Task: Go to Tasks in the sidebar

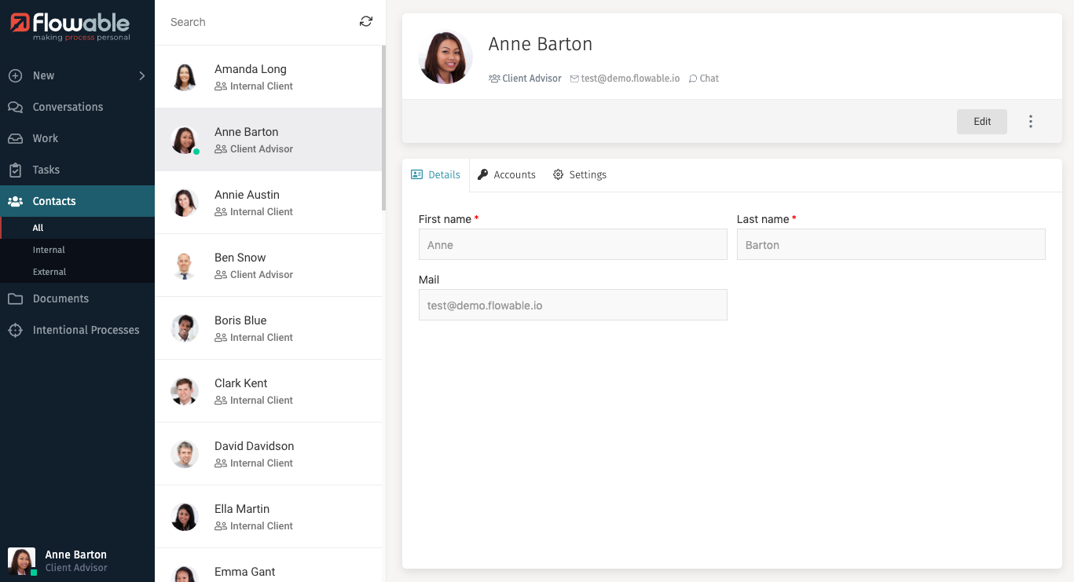Action: (46, 170)
